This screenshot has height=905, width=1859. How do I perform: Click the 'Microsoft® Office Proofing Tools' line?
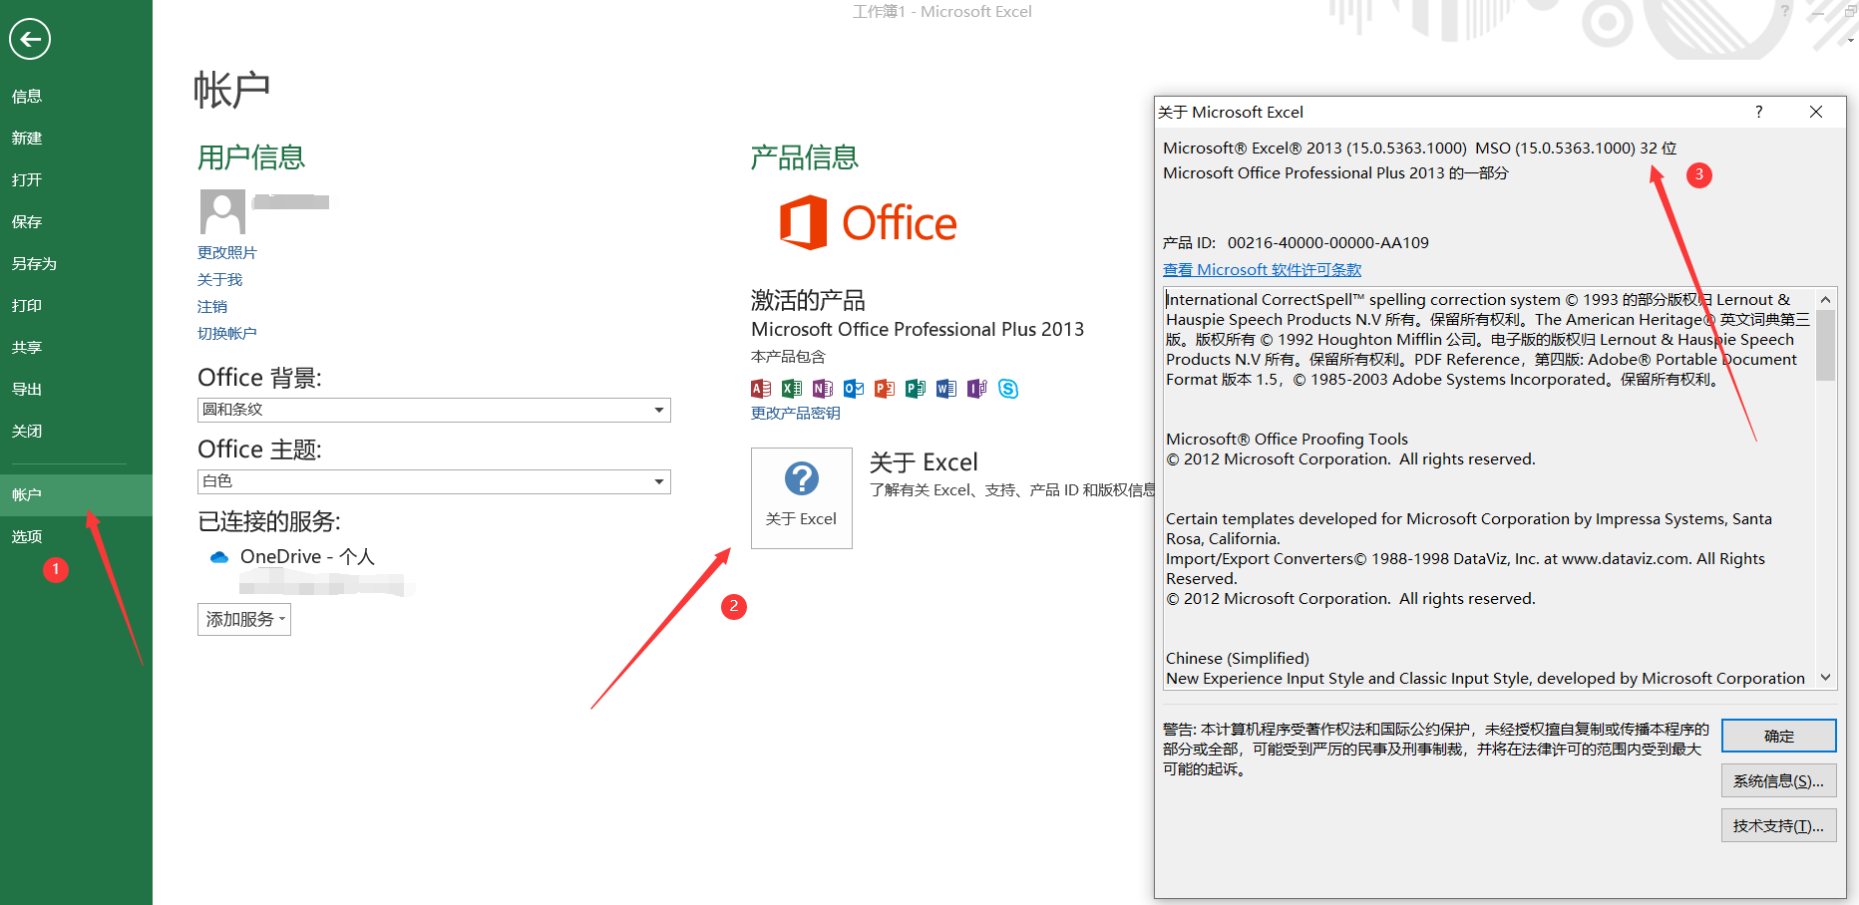pos(1287,440)
